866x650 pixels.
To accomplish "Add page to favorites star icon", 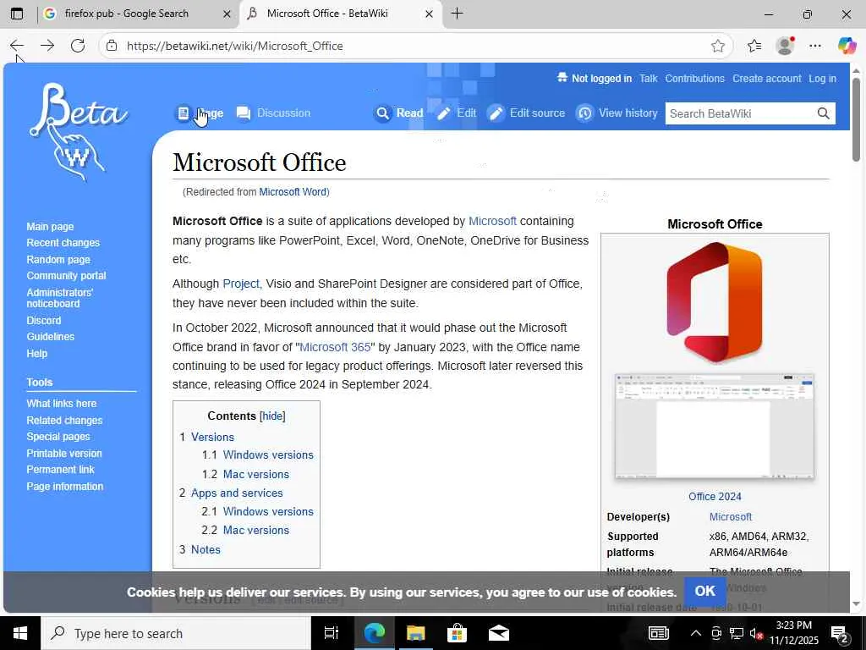I will click(717, 46).
